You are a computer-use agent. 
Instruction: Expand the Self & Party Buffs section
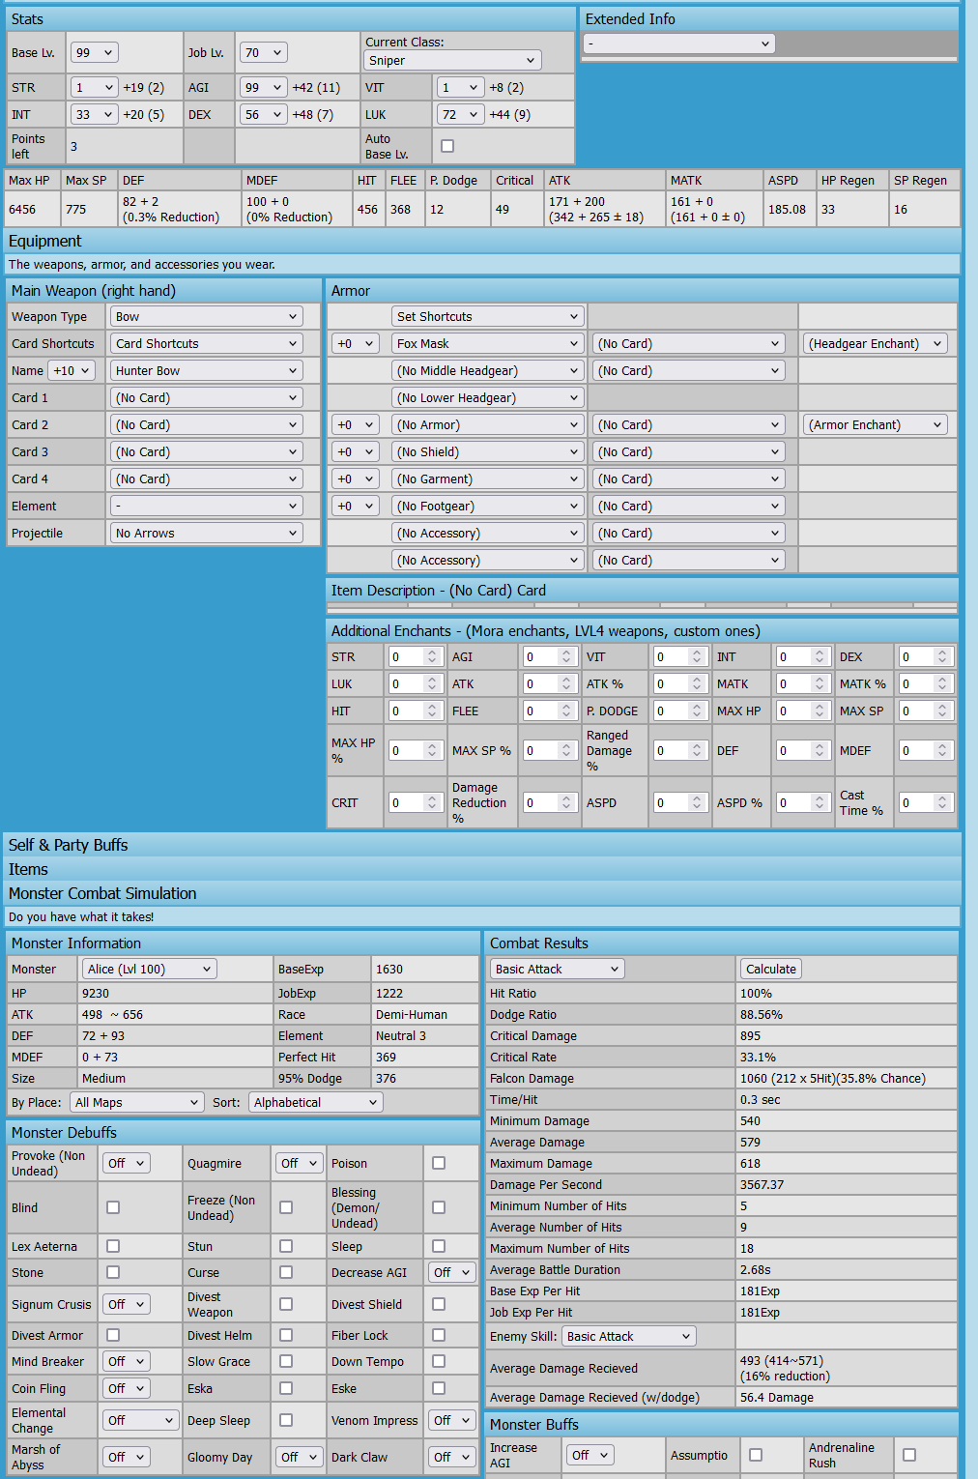coord(482,845)
